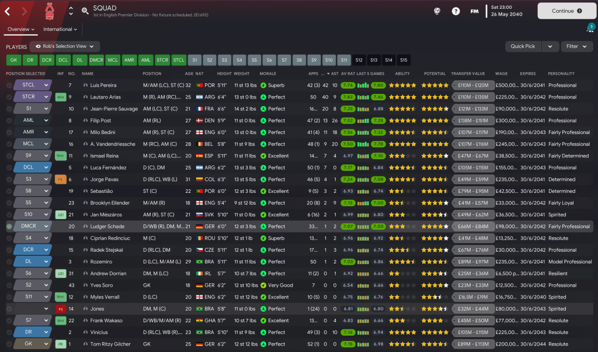This screenshot has height=352, width=598.
Task: Toggle selection checkbox for Filip Post
Action: (9, 121)
